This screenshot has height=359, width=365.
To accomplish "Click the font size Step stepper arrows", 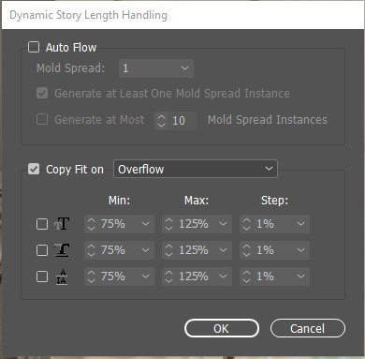I will (246, 224).
